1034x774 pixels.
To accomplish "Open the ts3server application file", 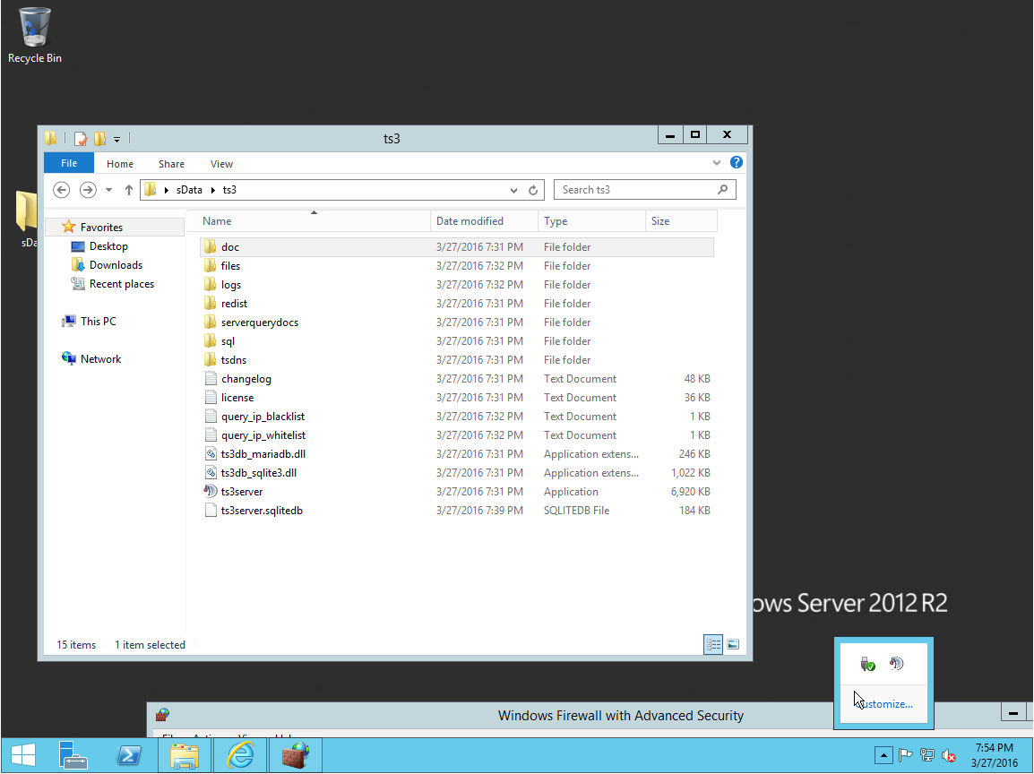I will coord(241,492).
